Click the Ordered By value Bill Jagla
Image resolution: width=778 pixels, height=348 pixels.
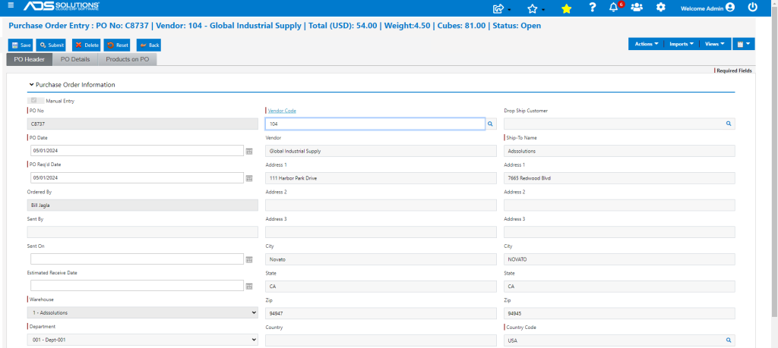[143, 205]
